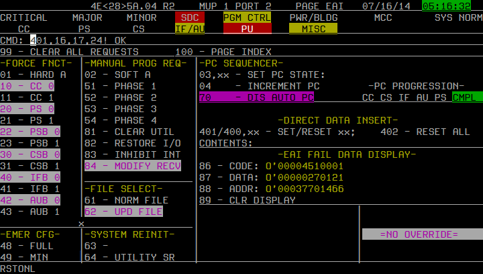Select 83 - INHIBIT INT
Viewport: 483px width, 274px height.
click(x=132, y=154)
